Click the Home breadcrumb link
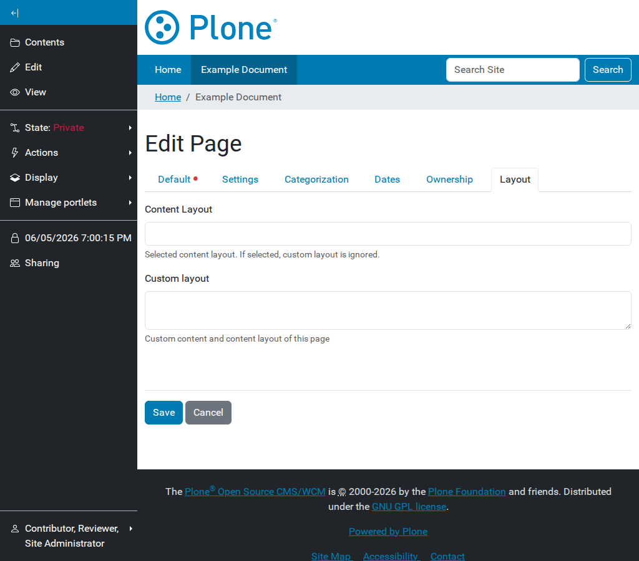639x561 pixels. [x=168, y=97]
